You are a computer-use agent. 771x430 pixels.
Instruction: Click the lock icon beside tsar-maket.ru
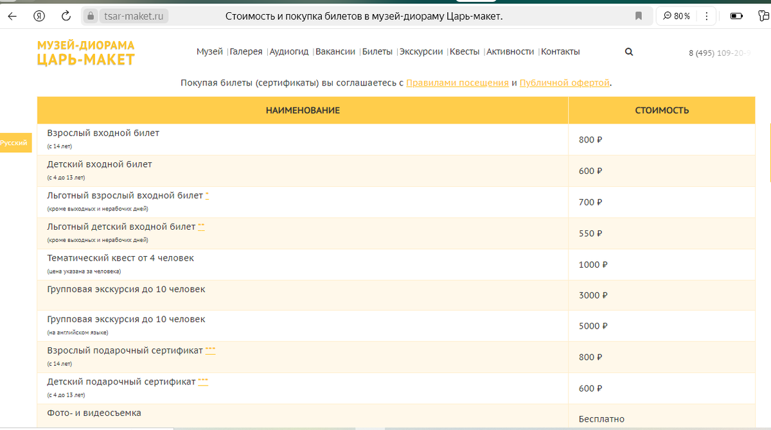pyautogui.click(x=91, y=16)
